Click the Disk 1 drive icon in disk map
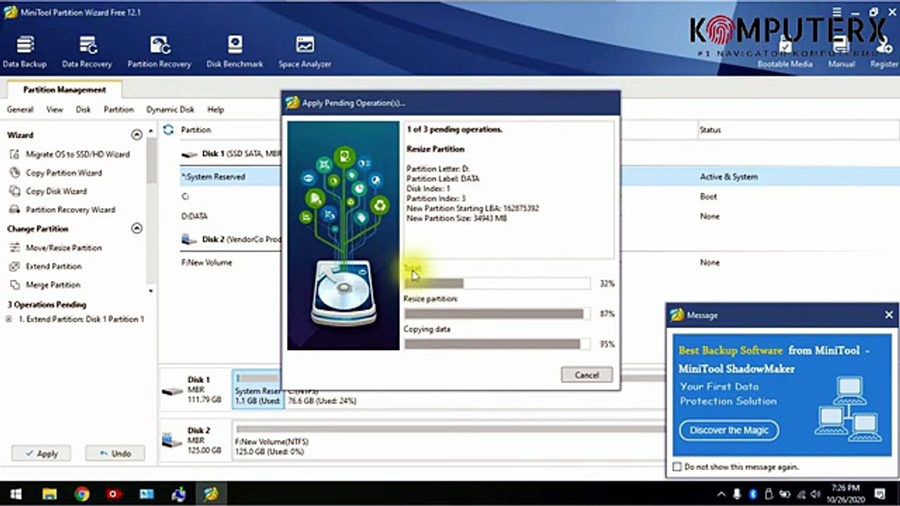The width and height of the screenshot is (900, 506). pyautogui.click(x=172, y=391)
